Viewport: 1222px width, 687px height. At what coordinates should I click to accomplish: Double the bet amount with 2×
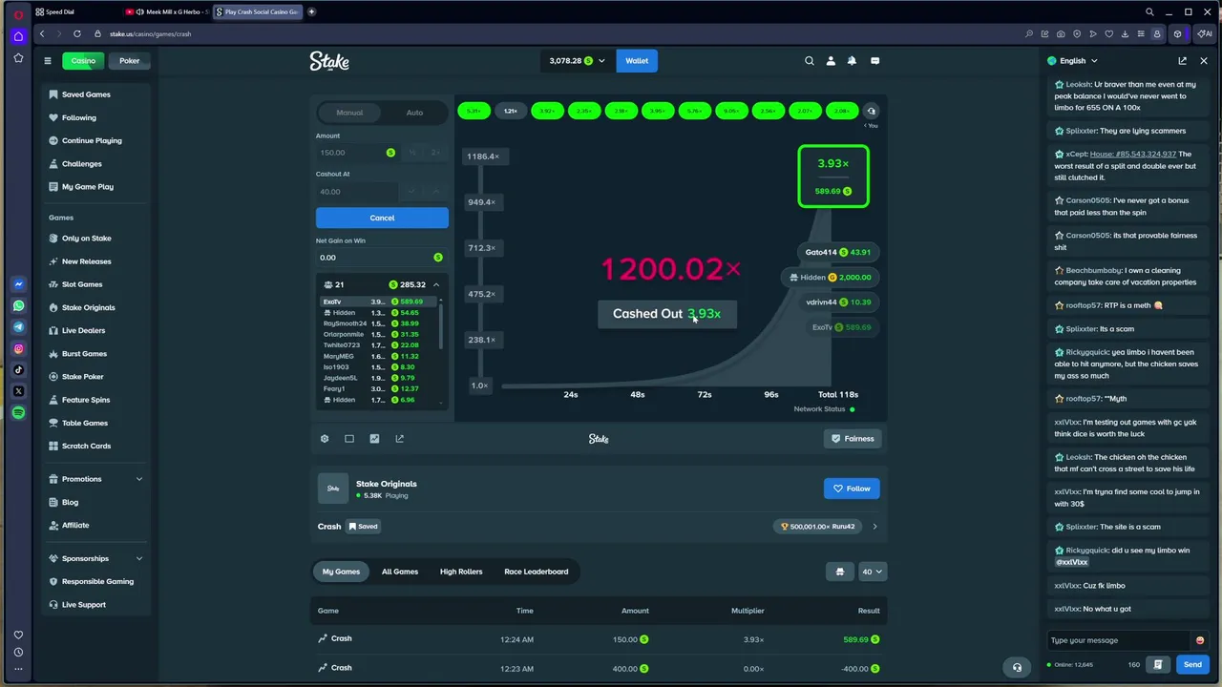[435, 153]
